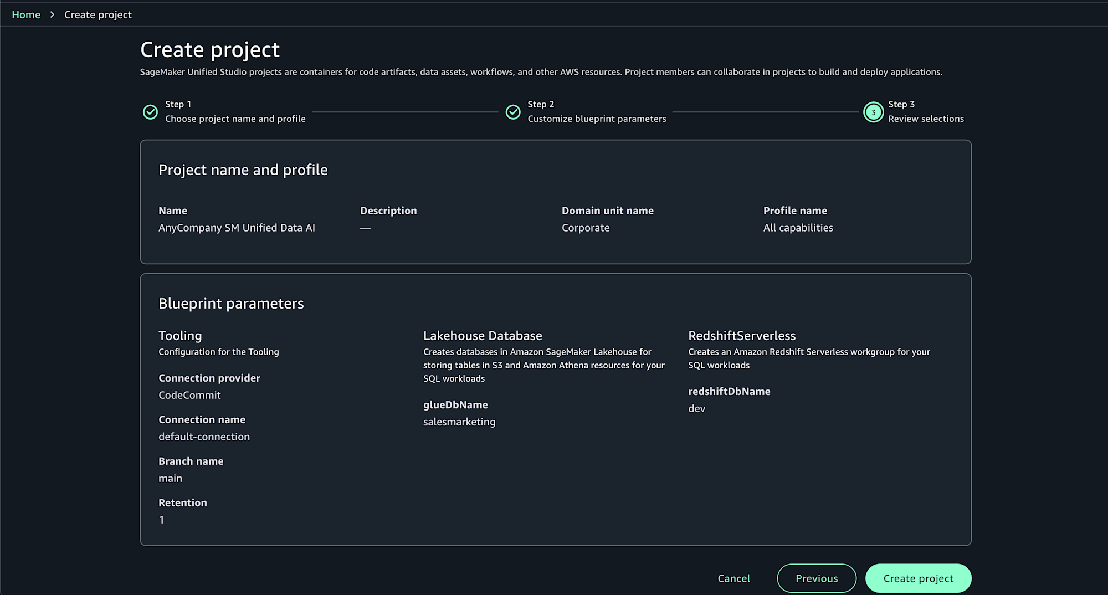Click the domain unit value 'Corporate'

pos(586,228)
